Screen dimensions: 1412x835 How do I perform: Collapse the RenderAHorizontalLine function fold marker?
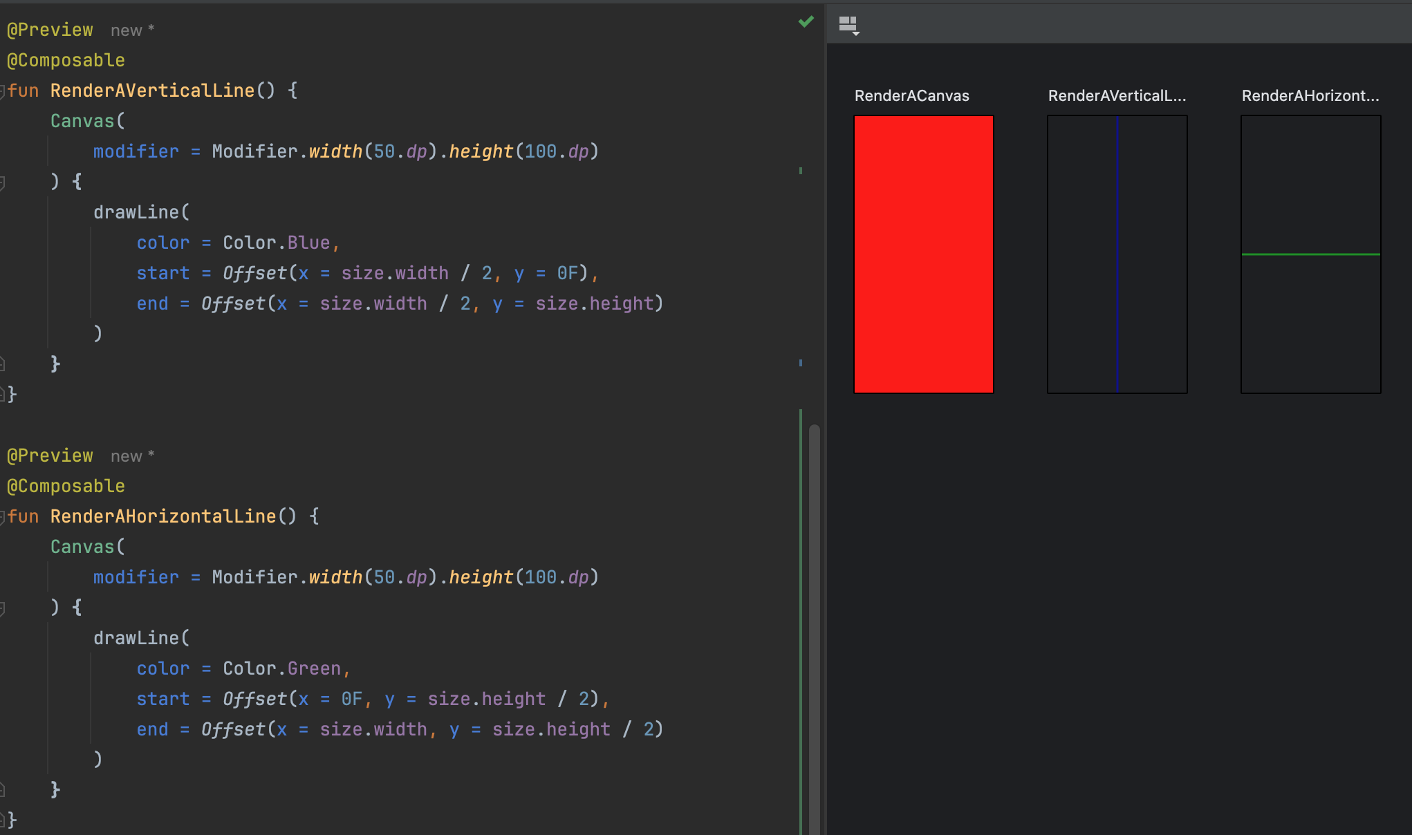3,516
